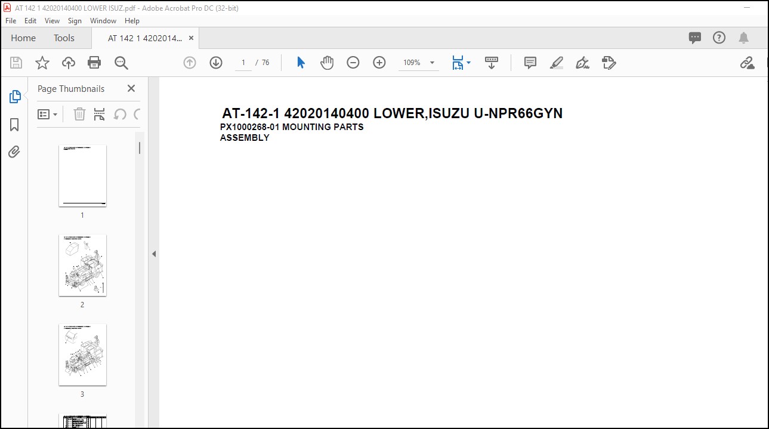Open the zoom level 109% dropdown
Viewport: 769px width, 429px height.
tap(419, 63)
